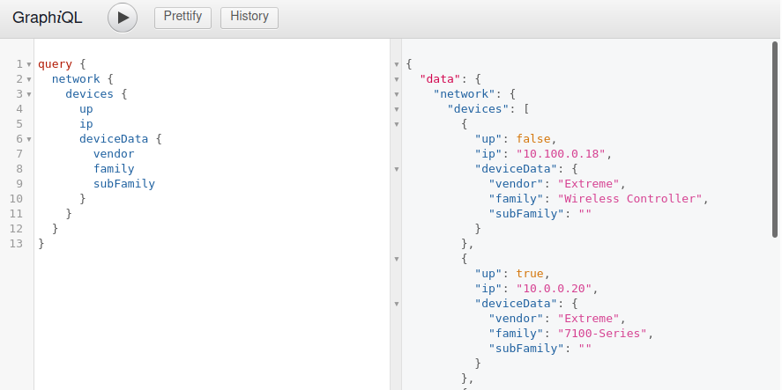Fold the "network" object in the response
Image resolution: width=782 pixels, height=390 pixels.
tap(397, 94)
